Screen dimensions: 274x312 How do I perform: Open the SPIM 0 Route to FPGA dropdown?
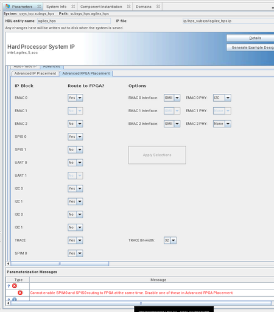tap(76, 253)
